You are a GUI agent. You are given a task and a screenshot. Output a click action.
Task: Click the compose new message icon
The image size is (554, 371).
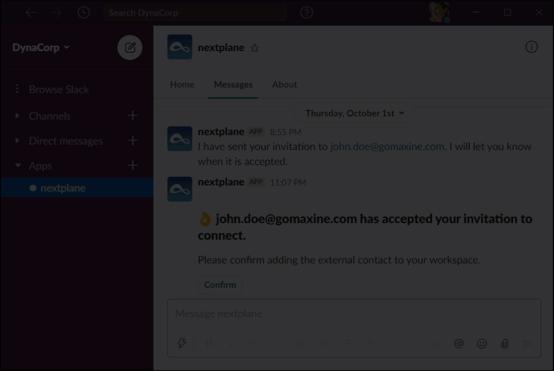pyautogui.click(x=130, y=47)
